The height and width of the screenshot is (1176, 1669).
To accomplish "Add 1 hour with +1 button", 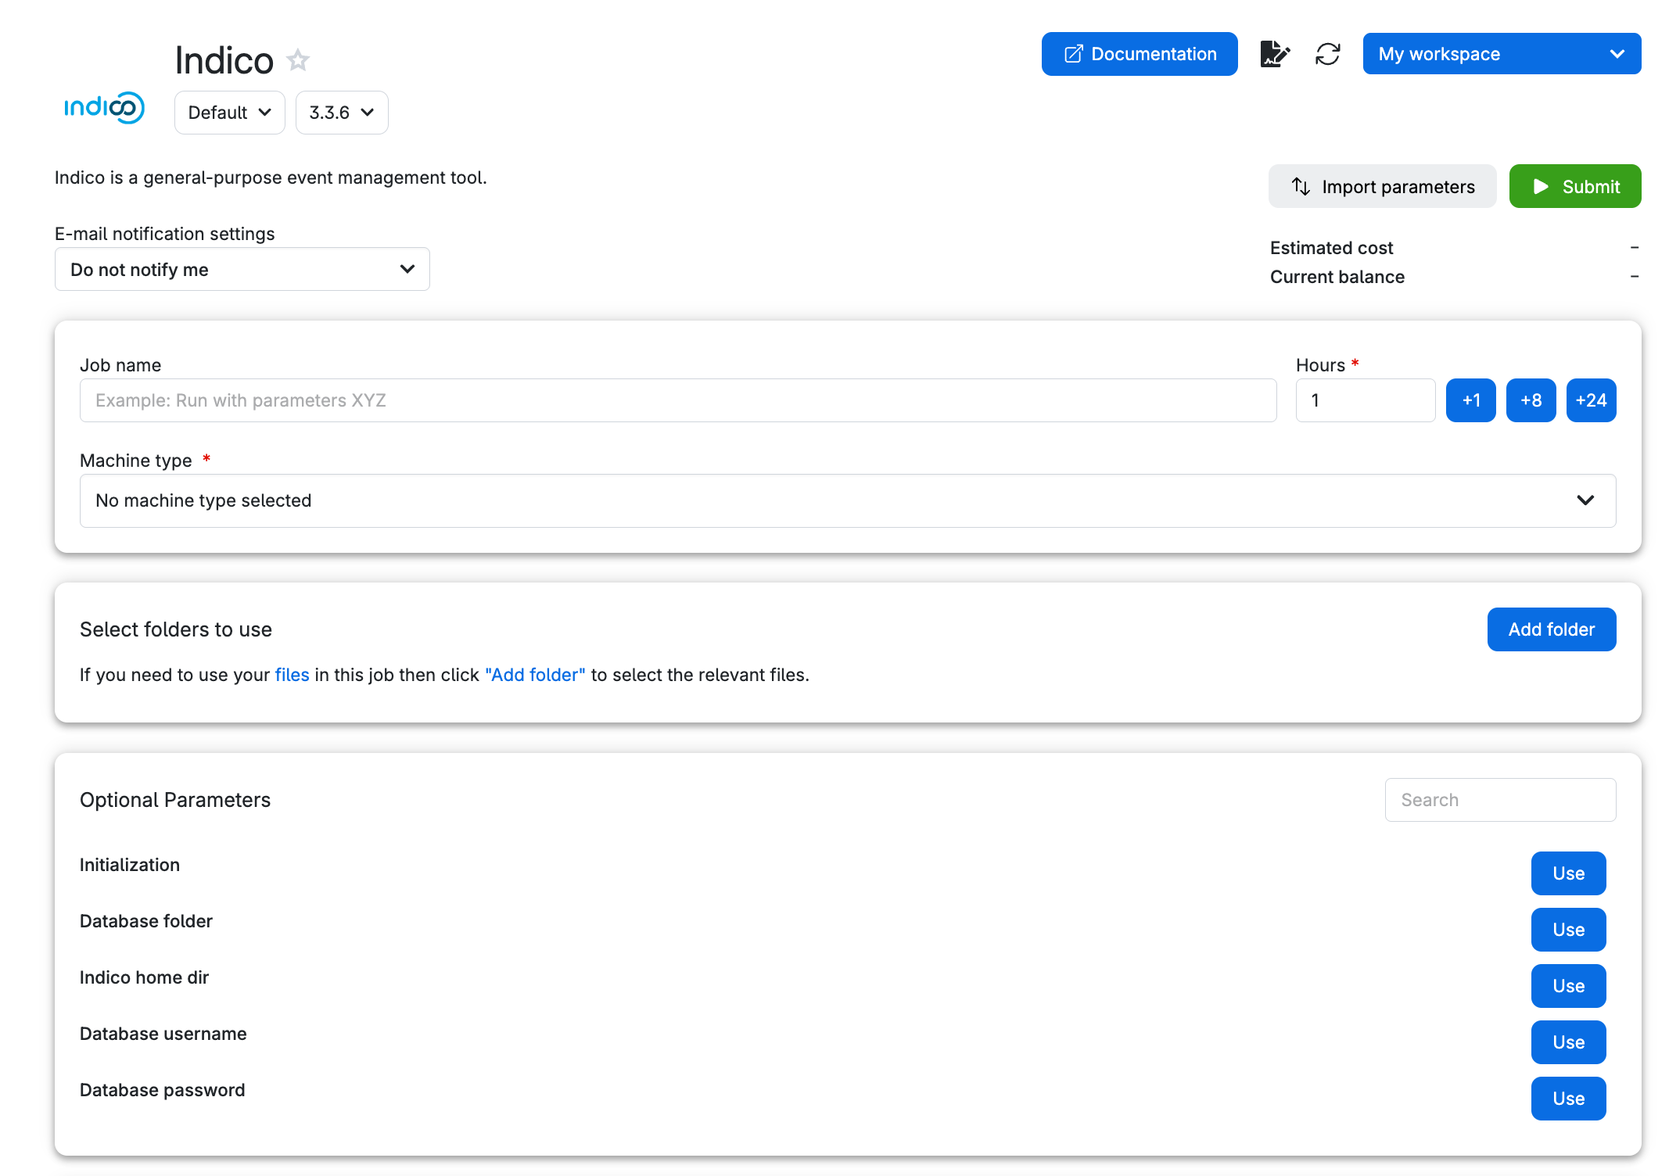I will 1471,400.
